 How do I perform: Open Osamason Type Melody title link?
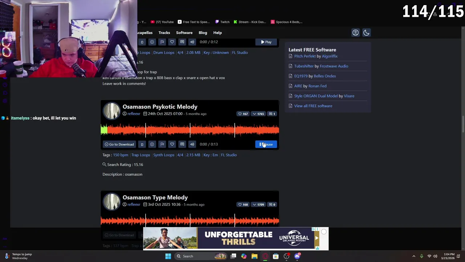(x=155, y=197)
